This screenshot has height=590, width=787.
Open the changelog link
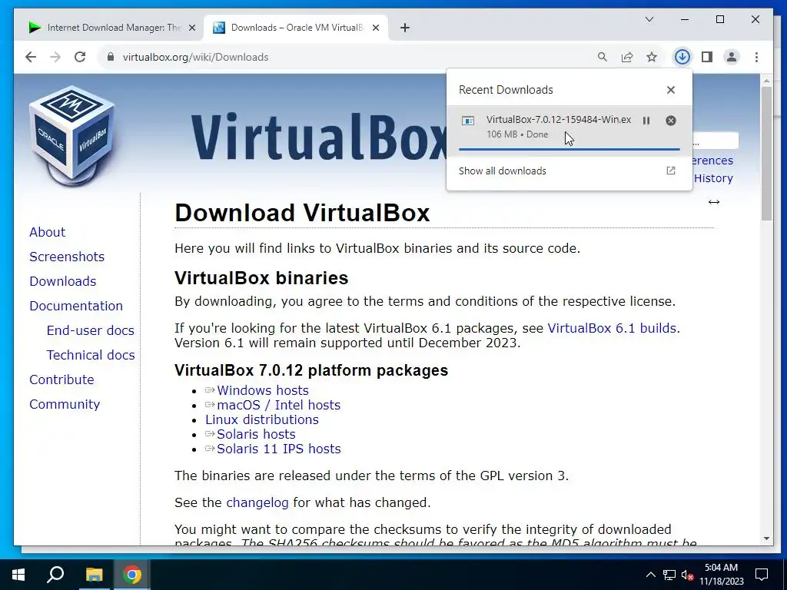click(257, 502)
